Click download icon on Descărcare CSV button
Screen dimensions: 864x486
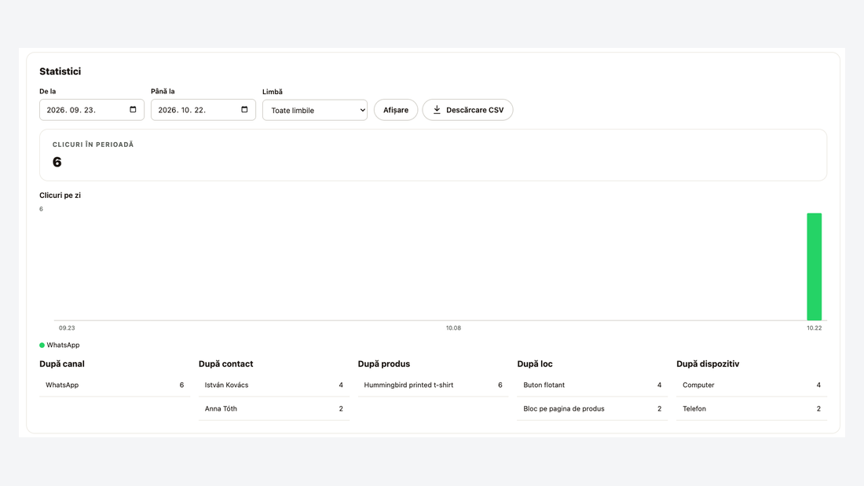coord(437,110)
